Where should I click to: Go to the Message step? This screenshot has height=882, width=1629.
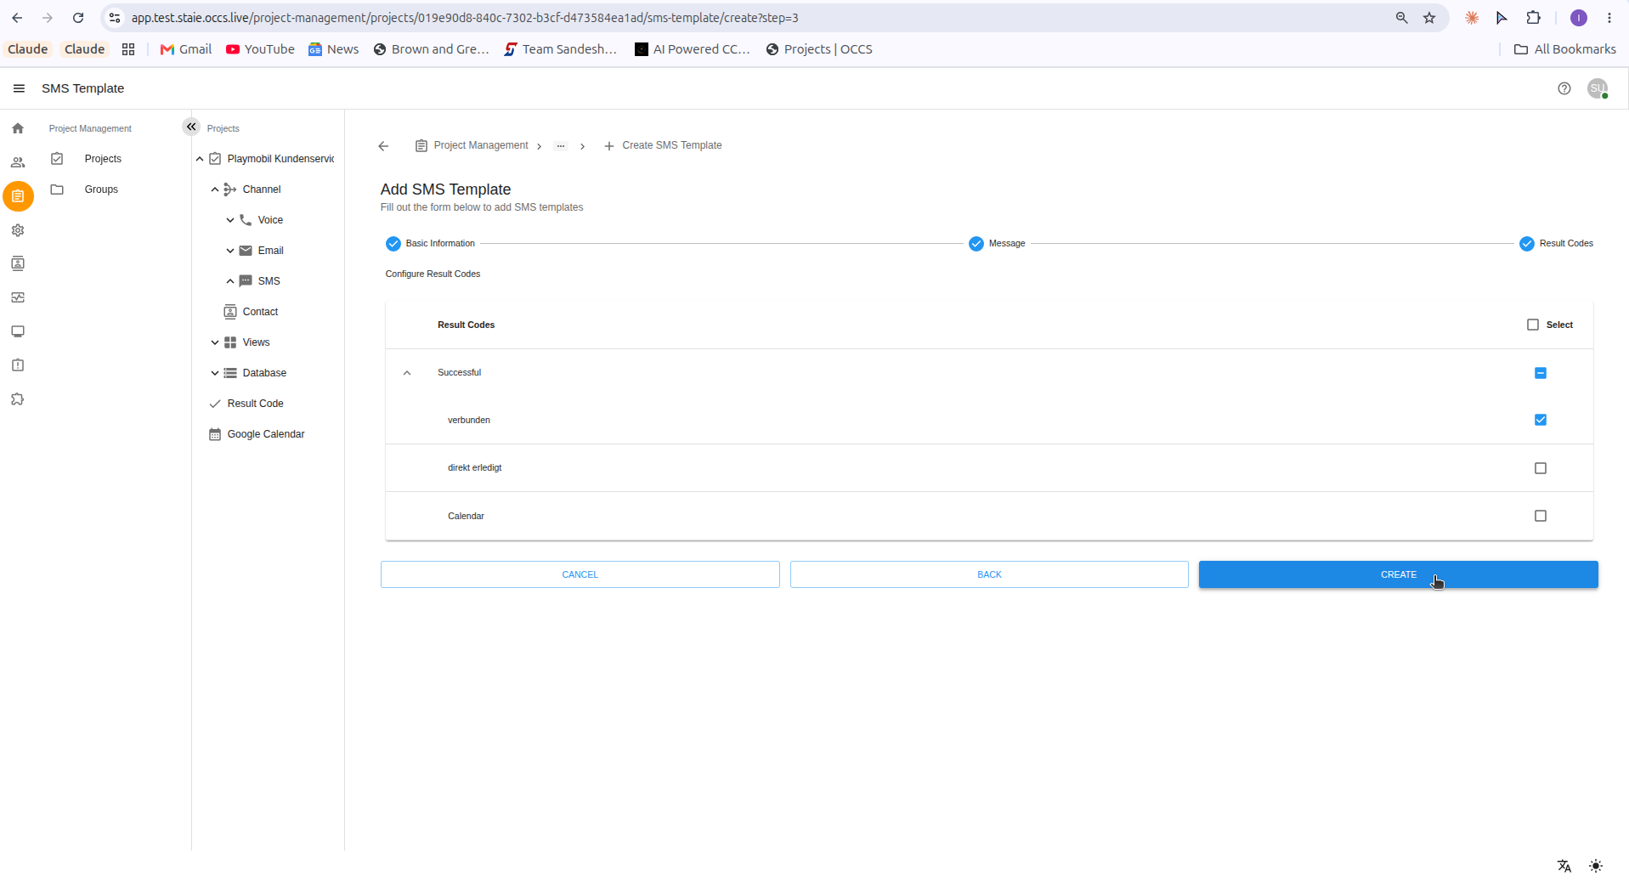998,244
